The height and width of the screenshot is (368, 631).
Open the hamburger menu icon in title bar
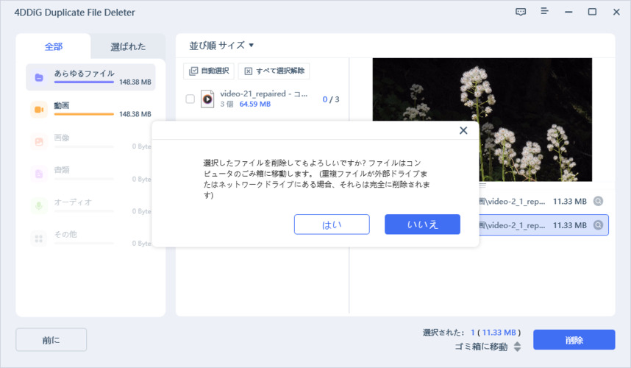point(544,11)
